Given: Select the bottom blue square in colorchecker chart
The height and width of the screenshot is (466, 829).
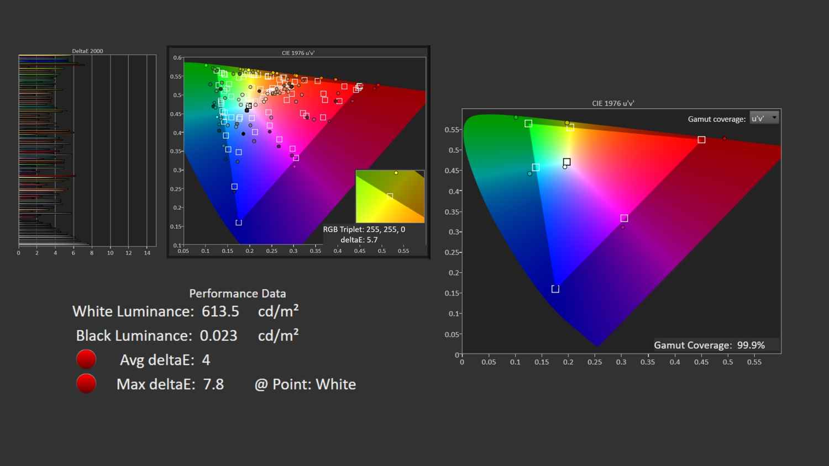Looking at the screenshot, I should pos(239,223).
